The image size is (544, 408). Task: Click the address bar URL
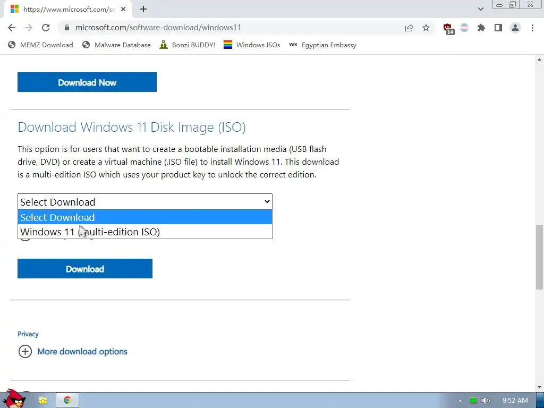pyautogui.click(x=158, y=28)
